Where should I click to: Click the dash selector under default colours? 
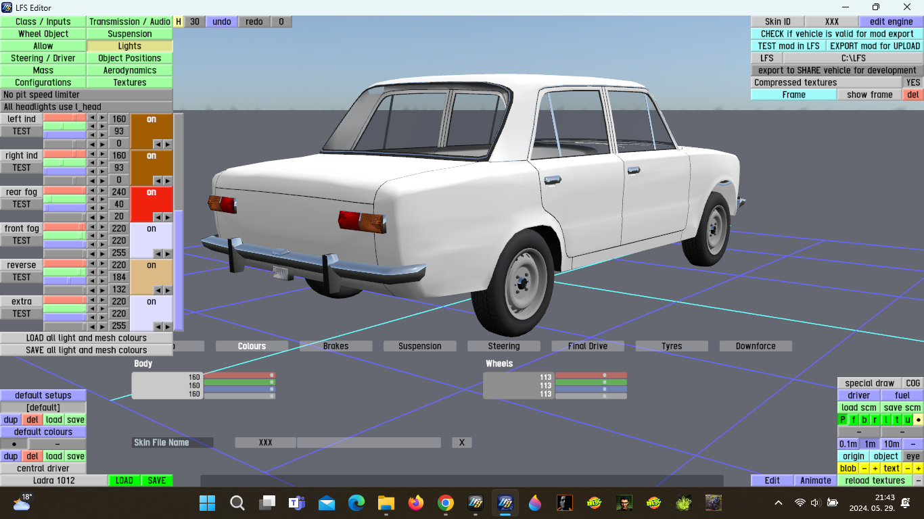57,444
